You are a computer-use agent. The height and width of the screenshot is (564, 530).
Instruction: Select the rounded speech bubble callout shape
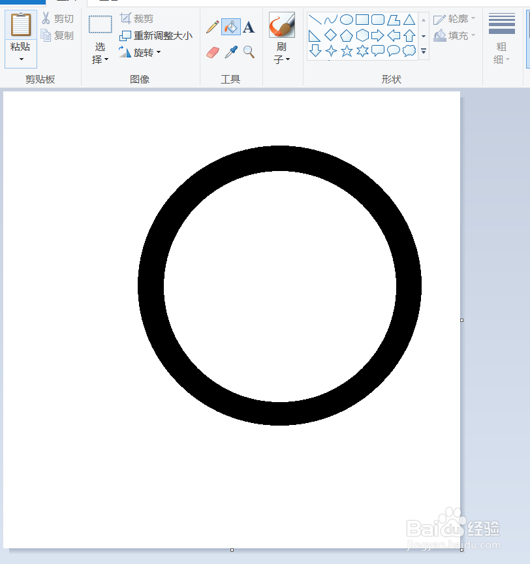[394, 52]
